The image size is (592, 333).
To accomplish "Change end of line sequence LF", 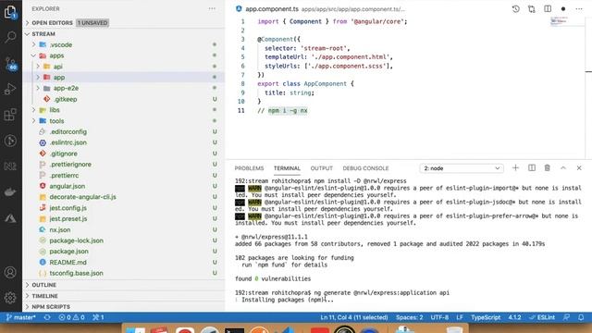I will 460,317.
